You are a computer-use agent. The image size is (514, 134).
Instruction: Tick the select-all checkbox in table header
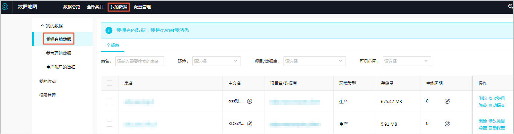click(110, 83)
